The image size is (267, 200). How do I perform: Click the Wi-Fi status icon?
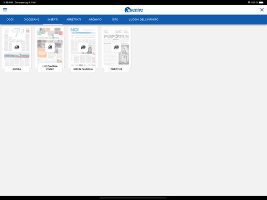click(249, 2)
